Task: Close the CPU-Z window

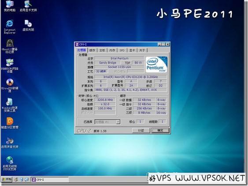Action: click(167, 44)
